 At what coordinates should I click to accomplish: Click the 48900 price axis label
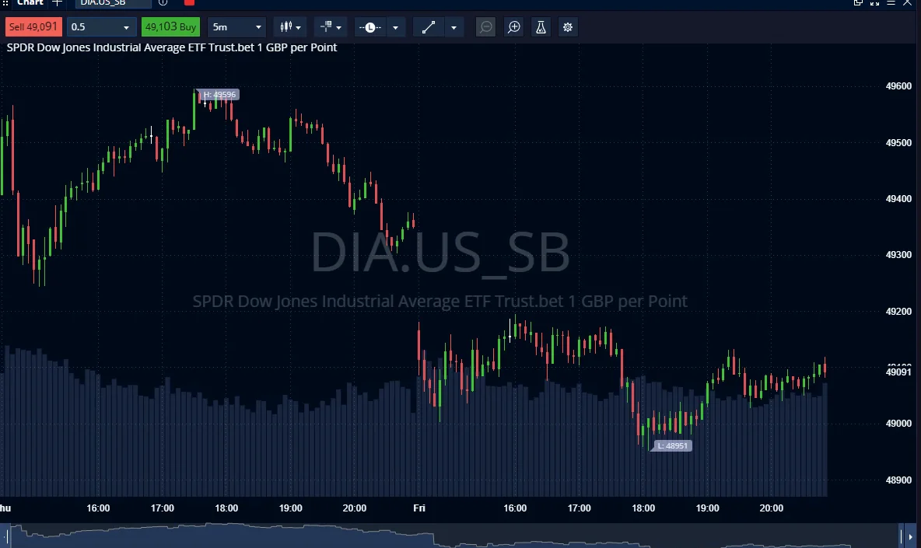[898, 480]
